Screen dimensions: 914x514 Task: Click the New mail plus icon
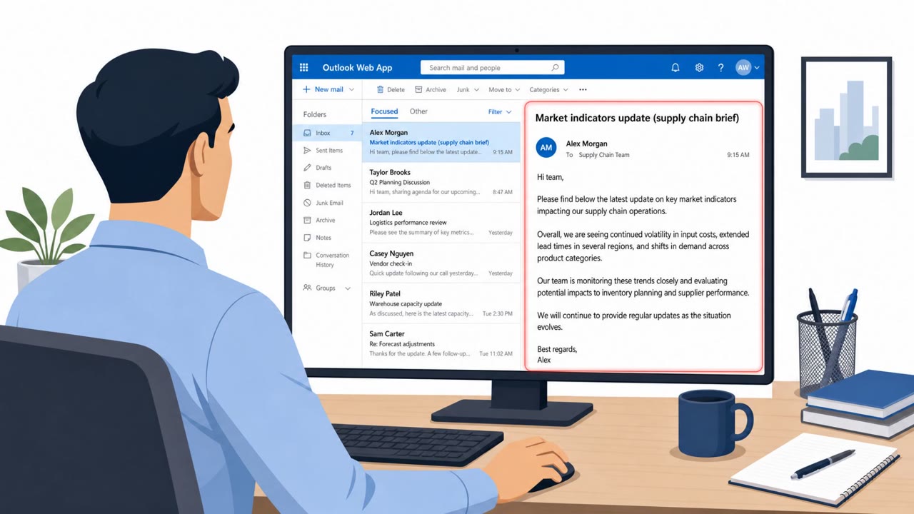306,89
